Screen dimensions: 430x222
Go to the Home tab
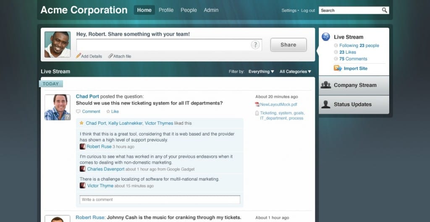coord(144,10)
